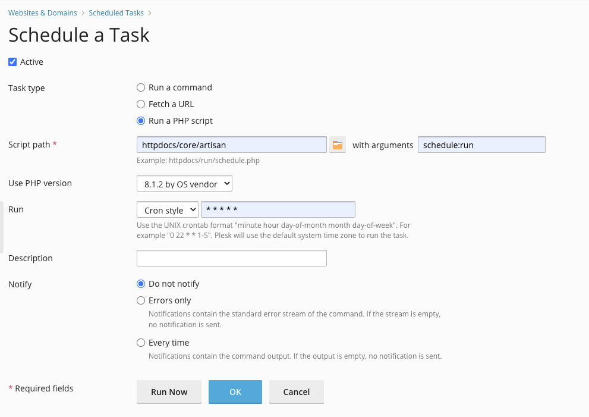Edit the with arguments field

[481, 145]
